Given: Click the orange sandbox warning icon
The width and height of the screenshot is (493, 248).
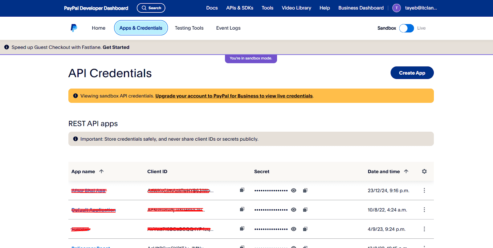Looking at the screenshot, I should coord(75,96).
